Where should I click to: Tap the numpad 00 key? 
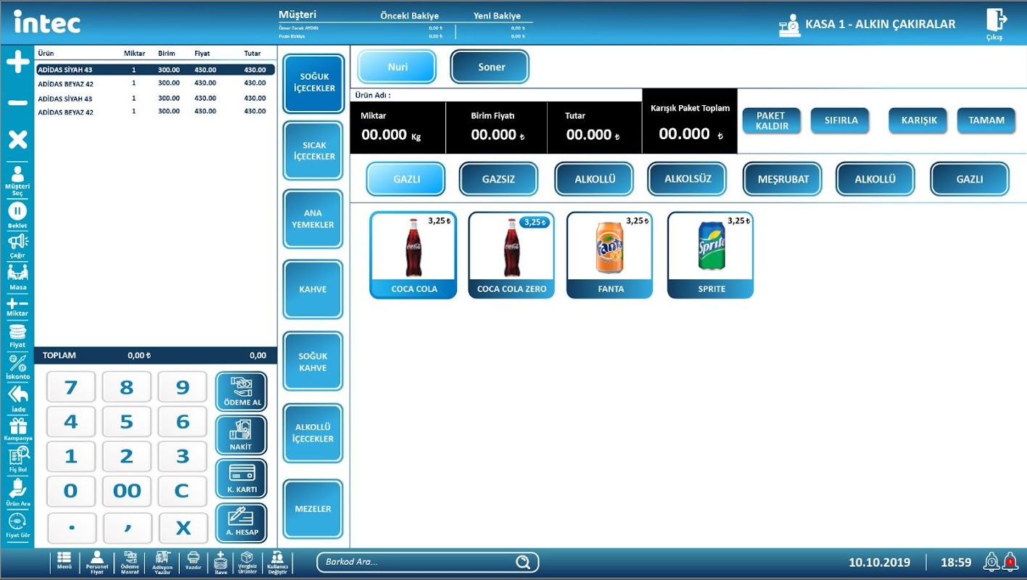(x=127, y=491)
